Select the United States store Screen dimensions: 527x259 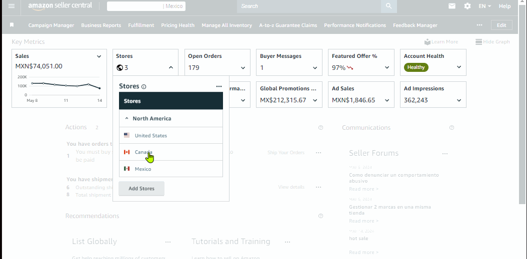(x=170, y=135)
